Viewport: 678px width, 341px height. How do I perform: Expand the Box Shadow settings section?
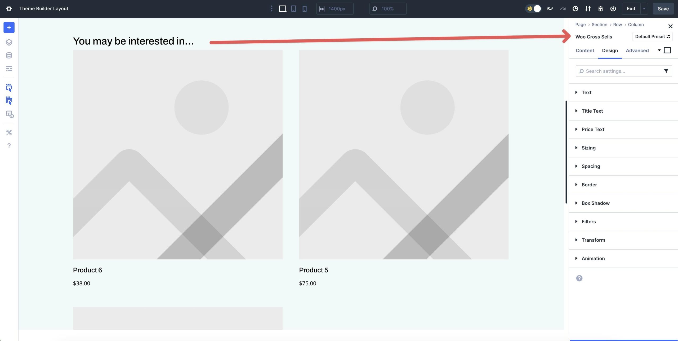click(595, 203)
